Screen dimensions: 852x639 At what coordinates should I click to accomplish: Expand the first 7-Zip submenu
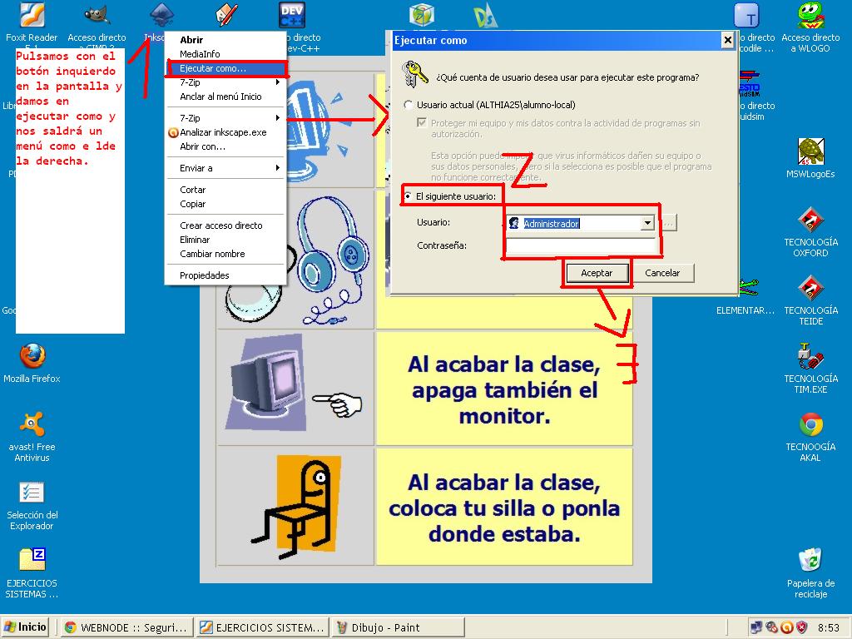click(225, 82)
